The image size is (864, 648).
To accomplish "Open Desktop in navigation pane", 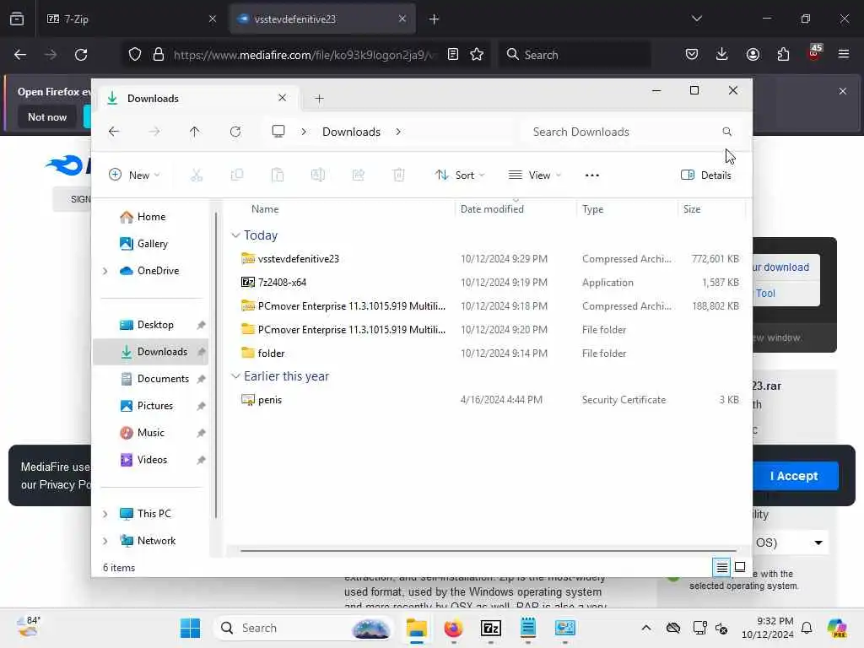I will pyautogui.click(x=155, y=325).
